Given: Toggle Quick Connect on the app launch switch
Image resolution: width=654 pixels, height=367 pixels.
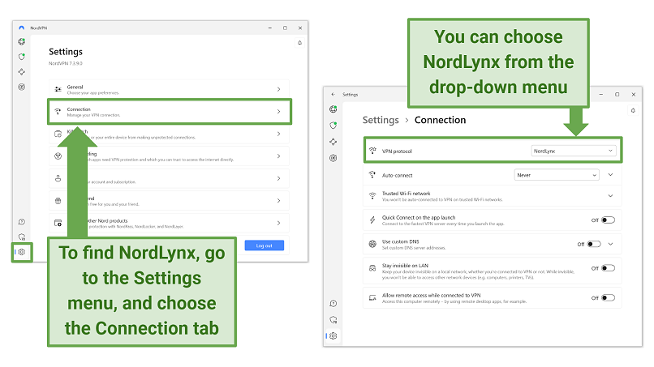Looking at the screenshot, I should pyautogui.click(x=608, y=220).
